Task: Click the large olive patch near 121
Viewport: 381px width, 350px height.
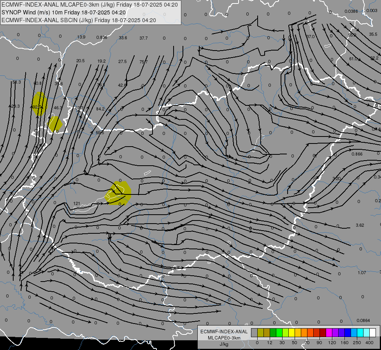Action: tap(118, 193)
